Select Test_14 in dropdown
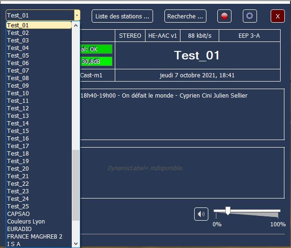This screenshot has height=248, width=291. pos(39,124)
